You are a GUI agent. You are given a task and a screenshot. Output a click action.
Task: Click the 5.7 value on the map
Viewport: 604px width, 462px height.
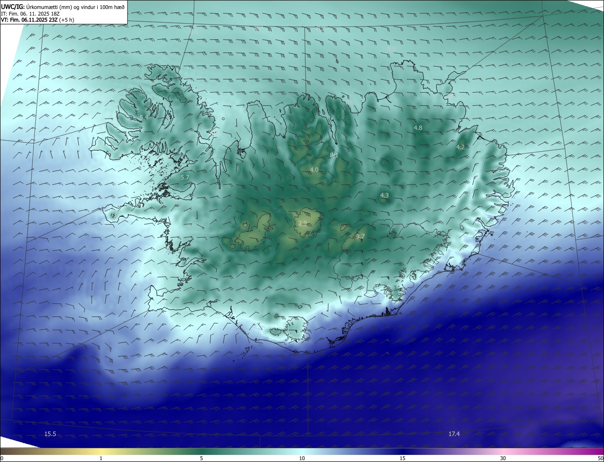point(185,177)
